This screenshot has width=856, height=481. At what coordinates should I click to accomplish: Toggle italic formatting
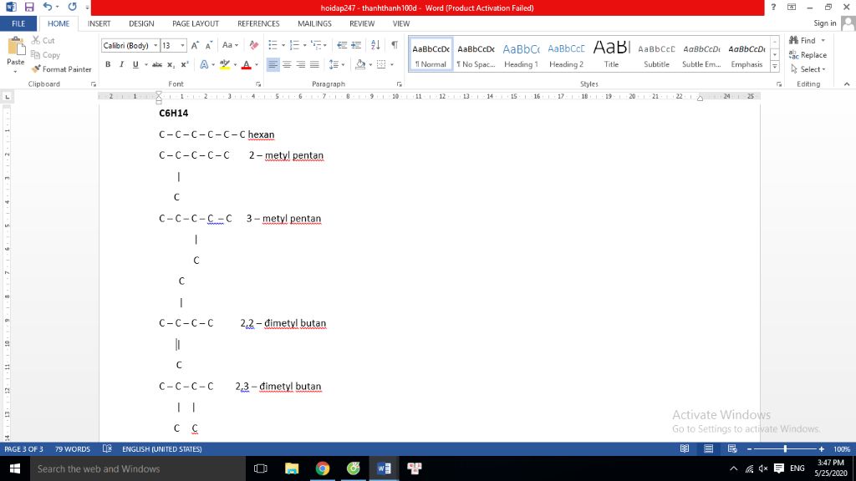pos(121,64)
